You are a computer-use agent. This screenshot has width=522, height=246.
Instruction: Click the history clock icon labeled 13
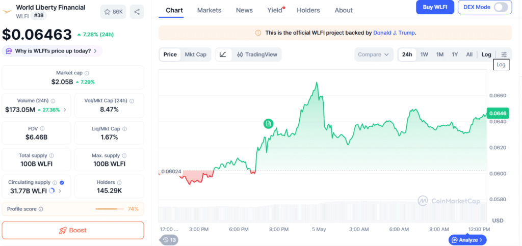(x=169, y=240)
